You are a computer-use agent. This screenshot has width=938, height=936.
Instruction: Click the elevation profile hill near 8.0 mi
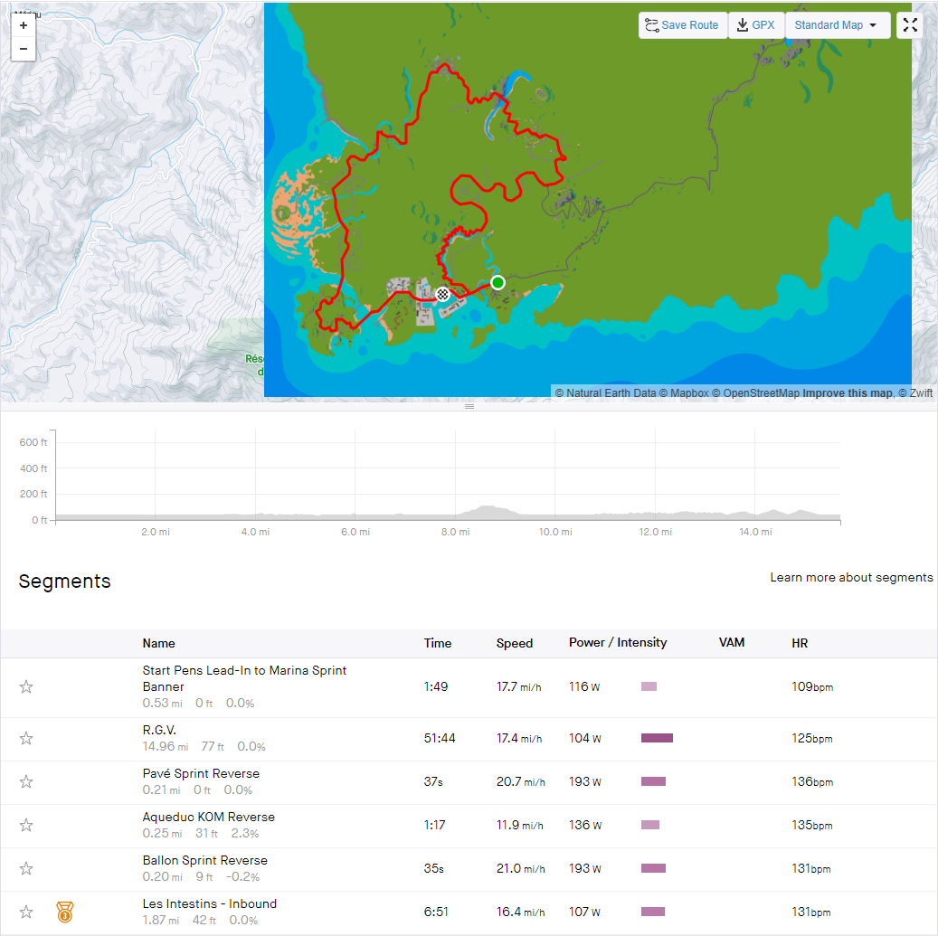(488, 511)
